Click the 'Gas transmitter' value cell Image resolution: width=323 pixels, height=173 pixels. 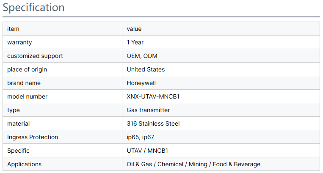148,110
